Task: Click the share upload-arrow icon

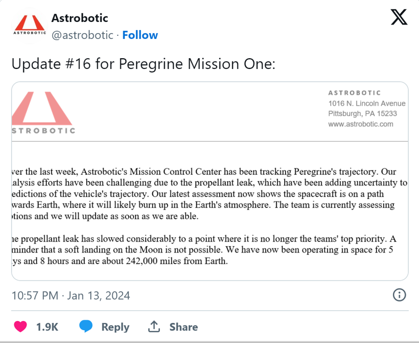Action: [x=154, y=326]
